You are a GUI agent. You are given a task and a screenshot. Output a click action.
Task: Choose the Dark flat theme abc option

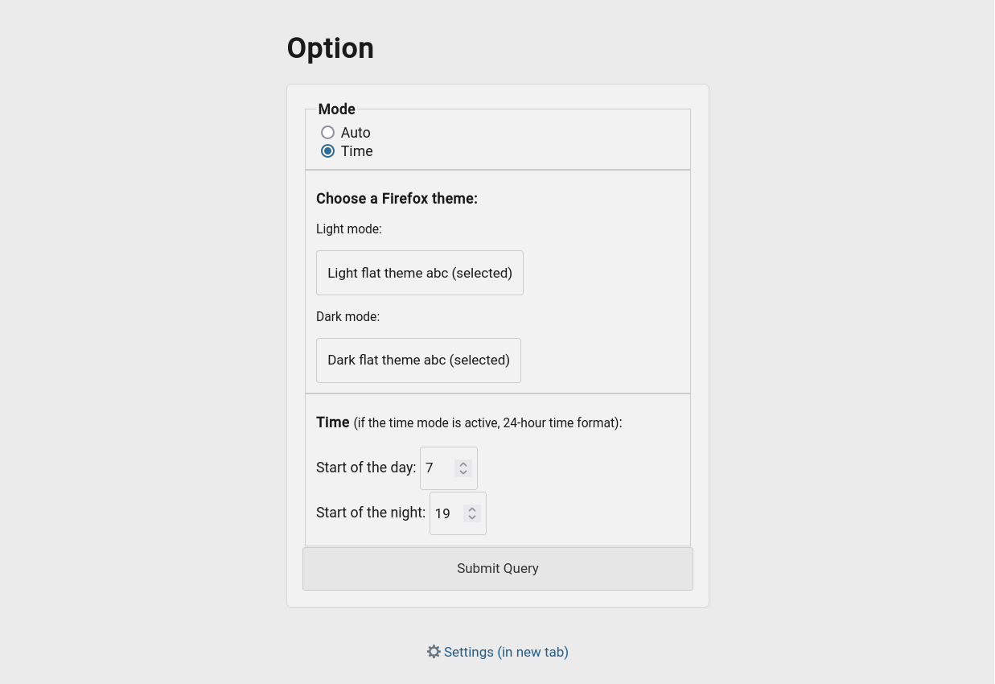418,361
